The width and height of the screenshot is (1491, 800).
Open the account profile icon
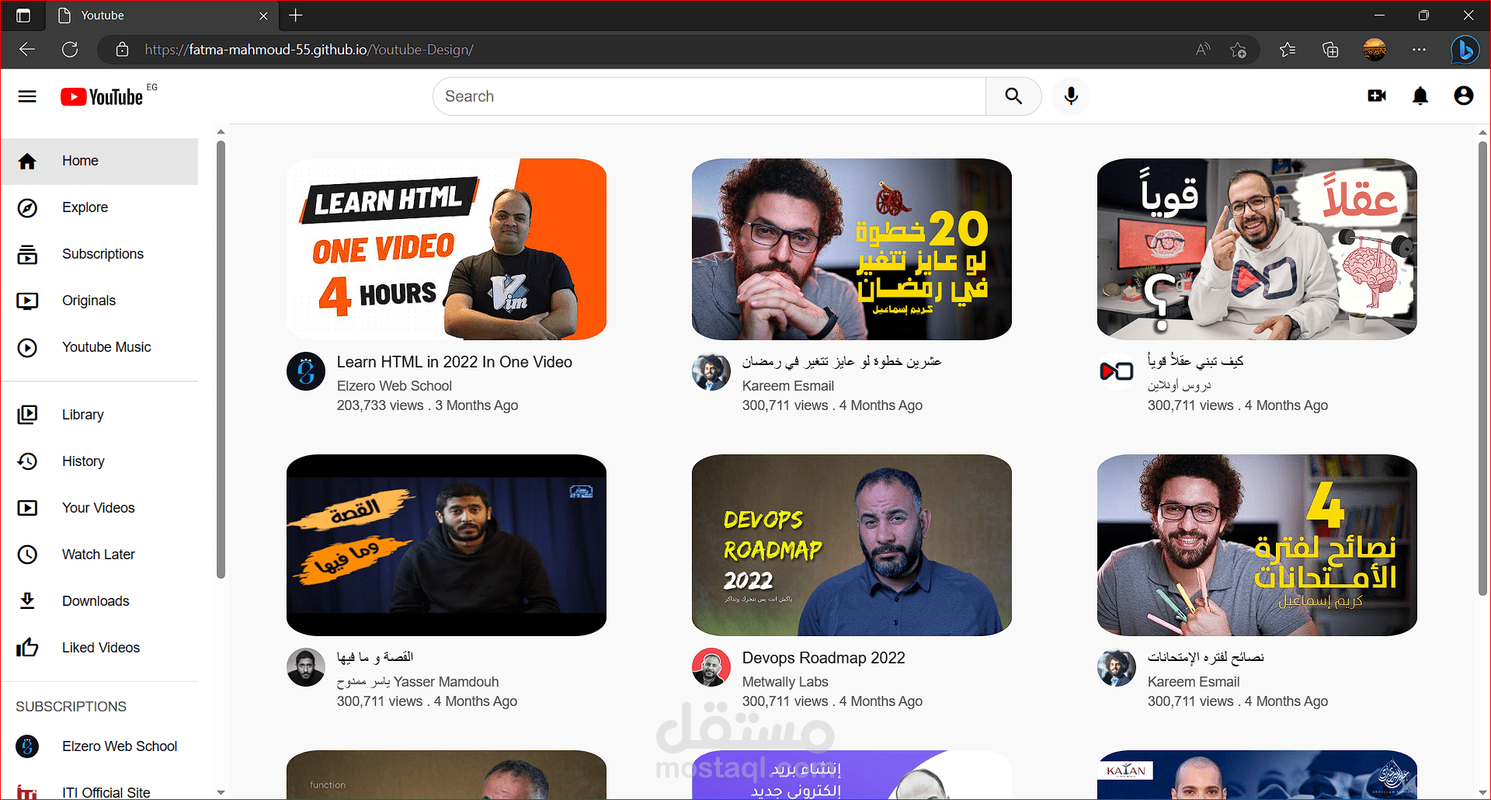click(x=1464, y=96)
